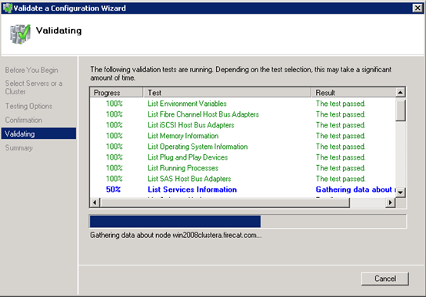426x297 pixels.
Task: Click the horizontal scrollbar left arrow
Action: (95, 203)
